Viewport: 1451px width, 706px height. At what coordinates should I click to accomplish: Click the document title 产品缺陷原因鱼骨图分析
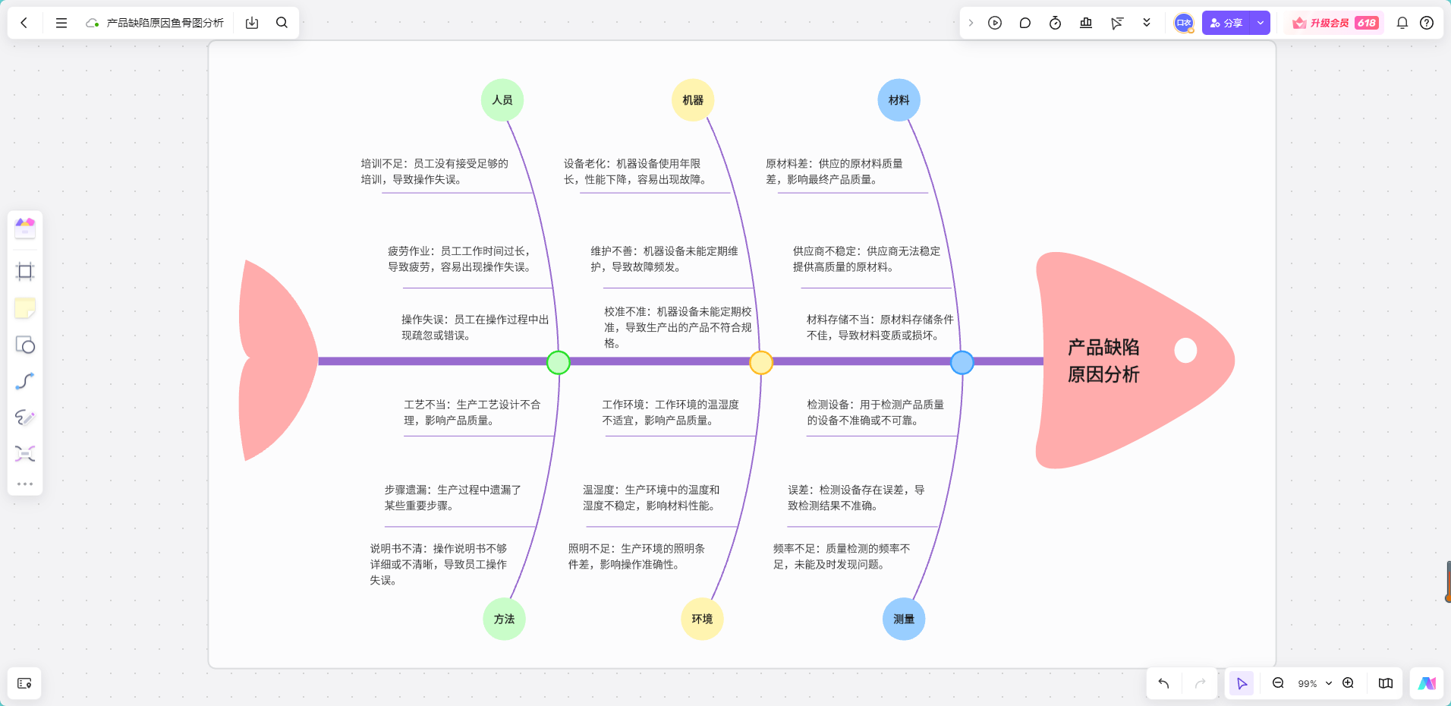coord(165,23)
